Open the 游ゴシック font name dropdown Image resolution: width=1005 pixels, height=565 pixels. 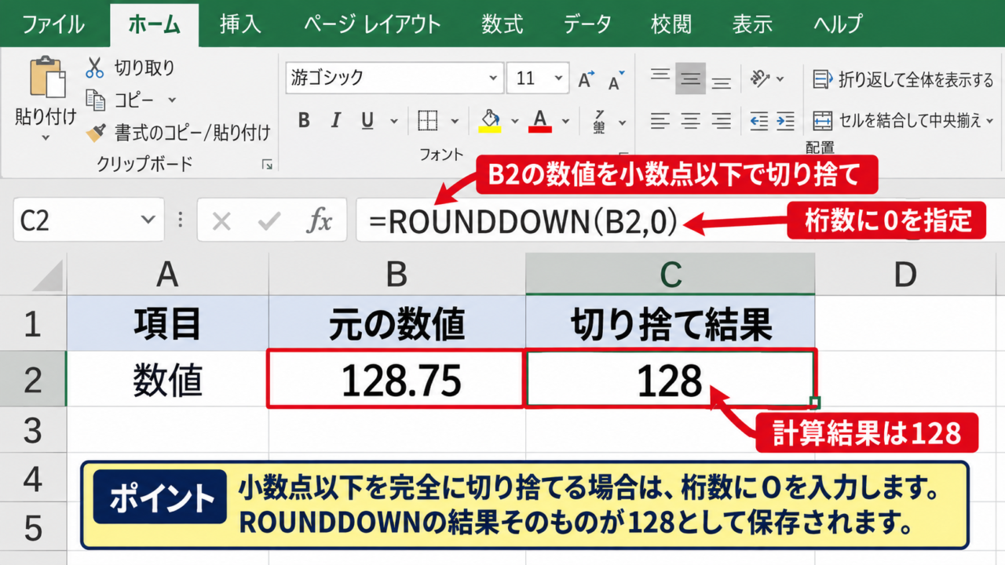pos(492,78)
